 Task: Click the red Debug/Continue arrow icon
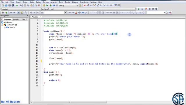(85, 6)
